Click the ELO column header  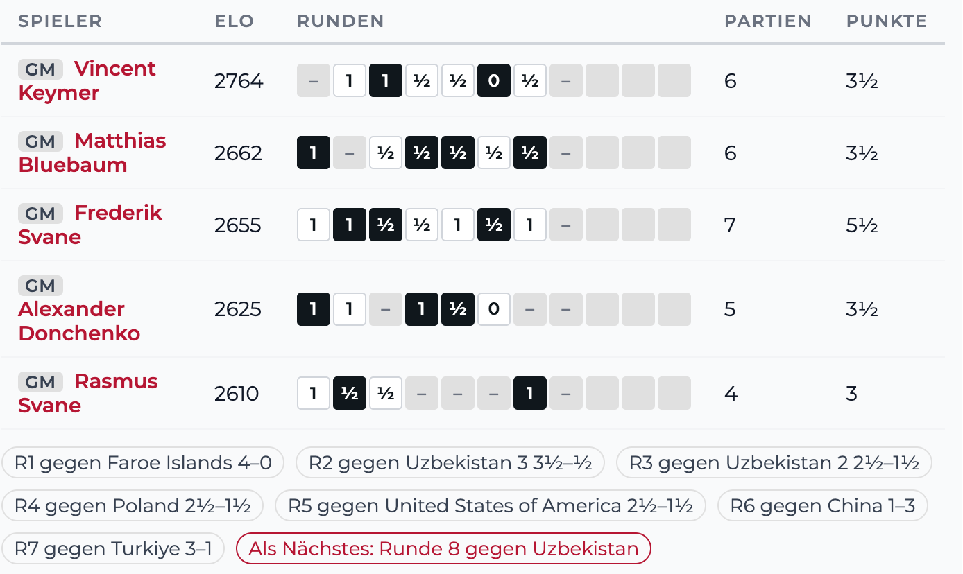[235, 21]
